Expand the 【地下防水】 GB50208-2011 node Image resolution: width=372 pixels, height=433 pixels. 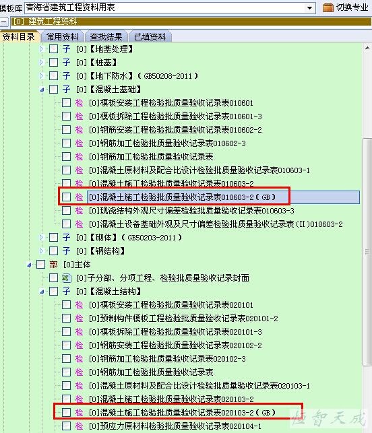coord(42,75)
